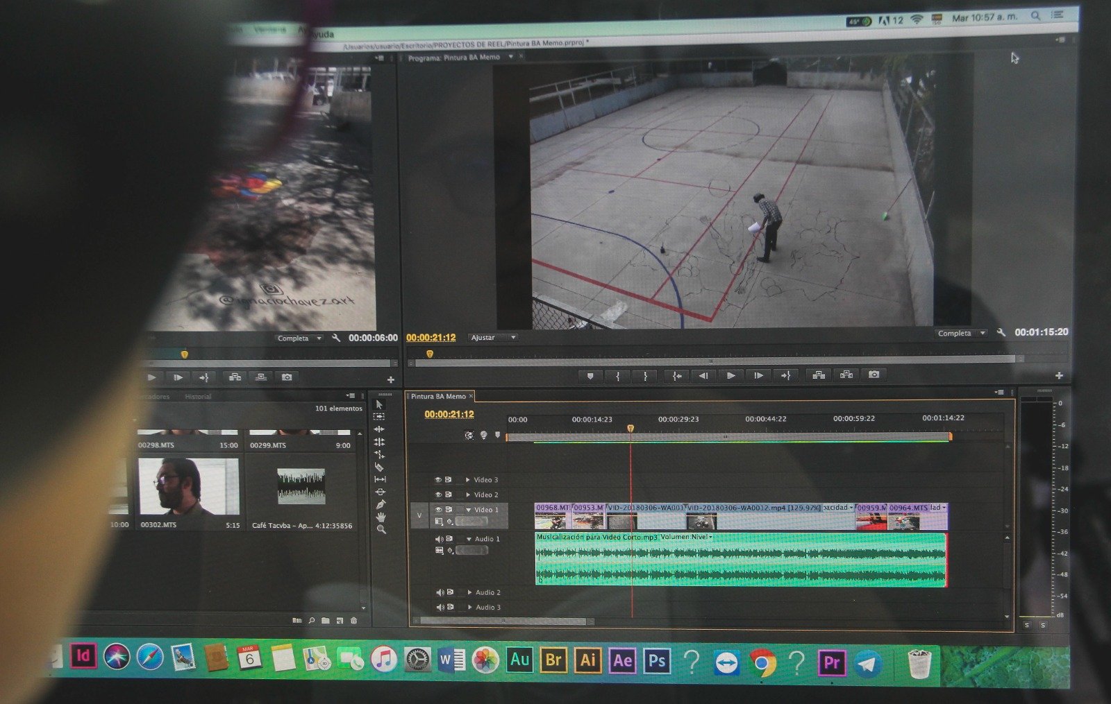Pick the Zoom magnifier tool
The image size is (1111, 704).
381,529
